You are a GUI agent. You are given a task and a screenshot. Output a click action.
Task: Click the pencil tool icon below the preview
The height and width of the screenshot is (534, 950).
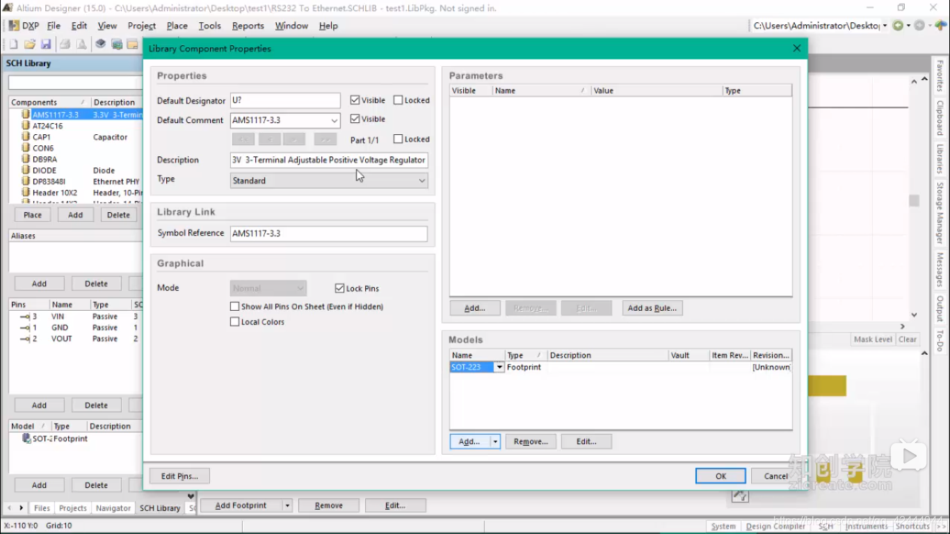pyautogui.click(x=740, y=496)
